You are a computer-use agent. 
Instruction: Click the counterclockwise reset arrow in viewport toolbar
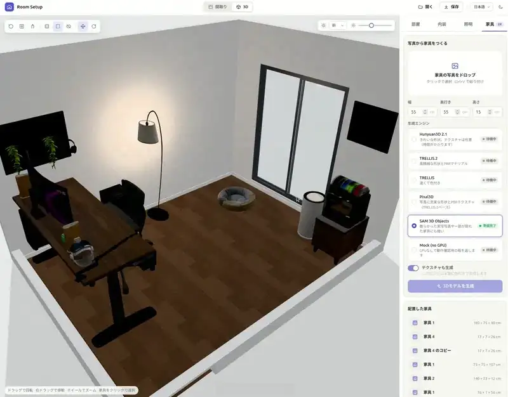pos(11,26)
